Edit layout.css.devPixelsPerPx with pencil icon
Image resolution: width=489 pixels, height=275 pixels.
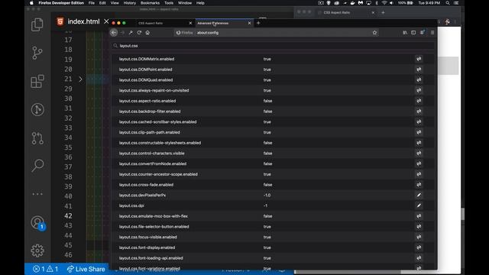(419, 196)
